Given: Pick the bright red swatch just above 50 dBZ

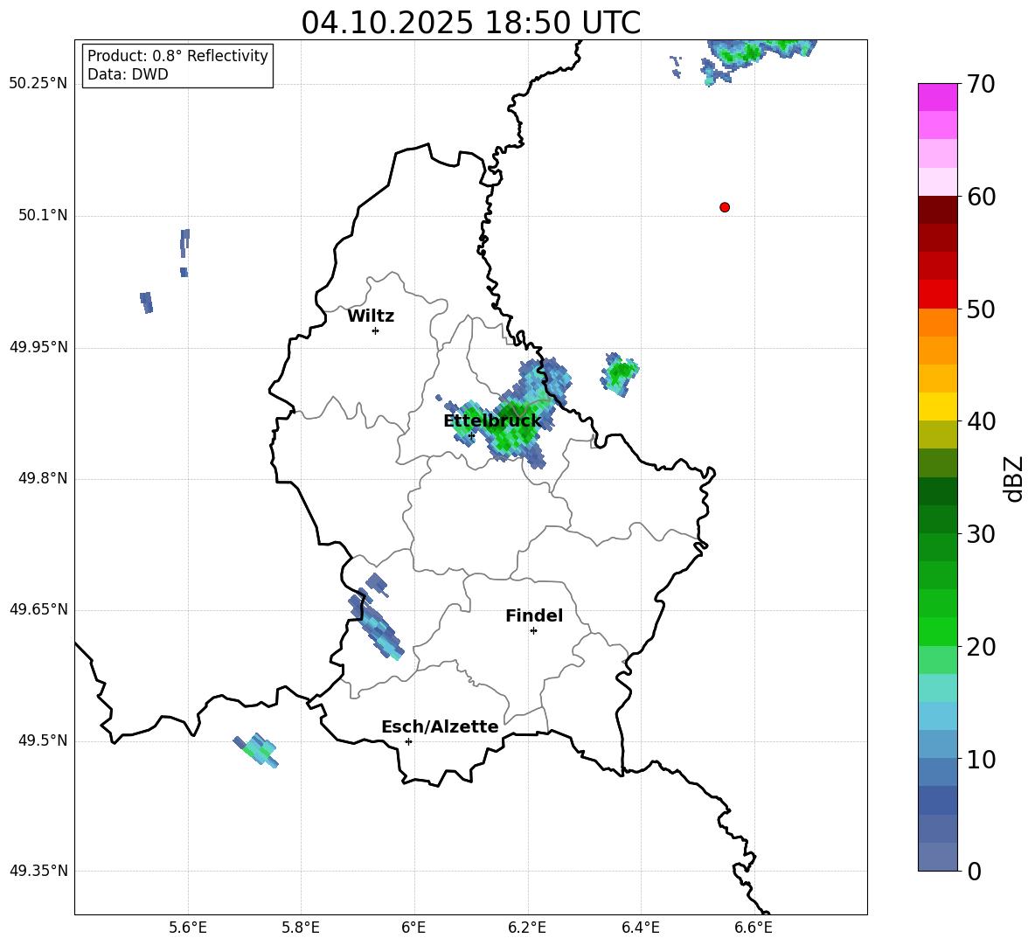Looking at the screenshot, I should [x=937, y=295].
